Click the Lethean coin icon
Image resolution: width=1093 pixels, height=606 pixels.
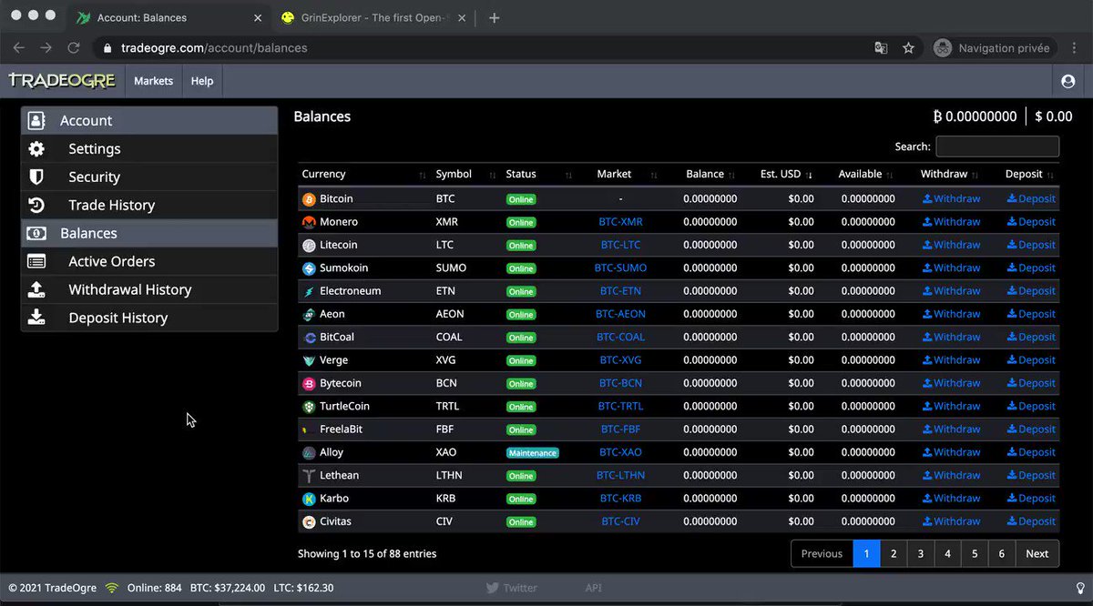point(309,476)
